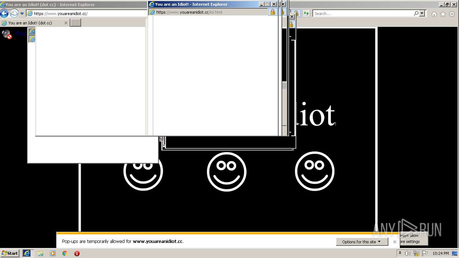This screenshot has width=459, height=258.
Task: Show hidden tray icons arrow
Action: click(x=400, y=253)
